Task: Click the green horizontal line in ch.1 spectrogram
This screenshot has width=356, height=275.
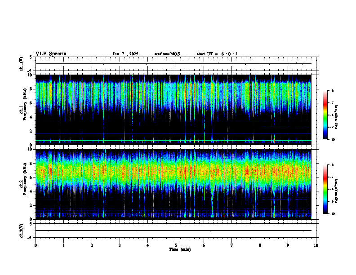Action: [x=174, y=141]
